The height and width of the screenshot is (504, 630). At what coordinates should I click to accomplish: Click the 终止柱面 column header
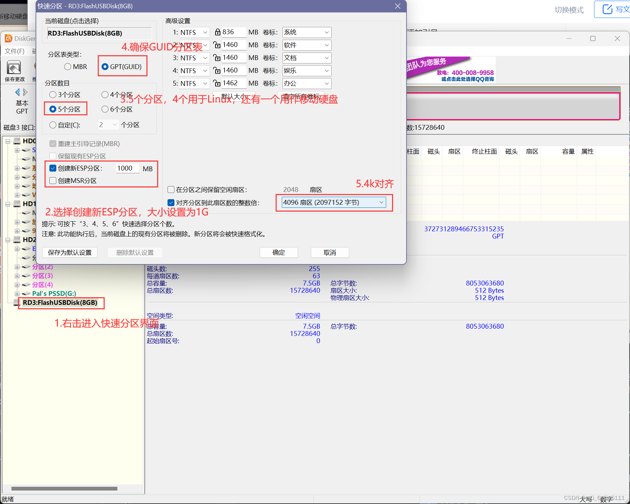(484, 152)
